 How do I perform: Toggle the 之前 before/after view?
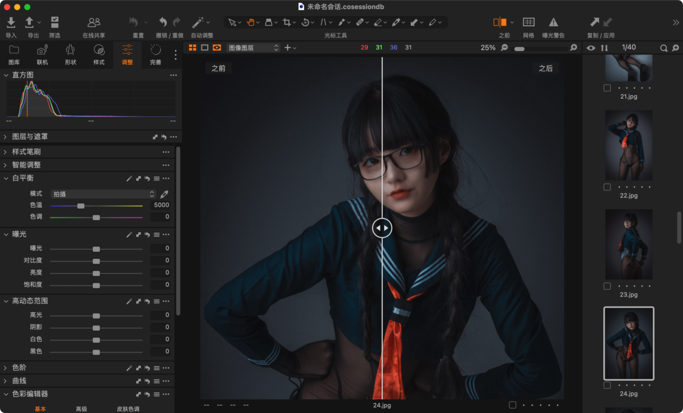click(500, 22)
